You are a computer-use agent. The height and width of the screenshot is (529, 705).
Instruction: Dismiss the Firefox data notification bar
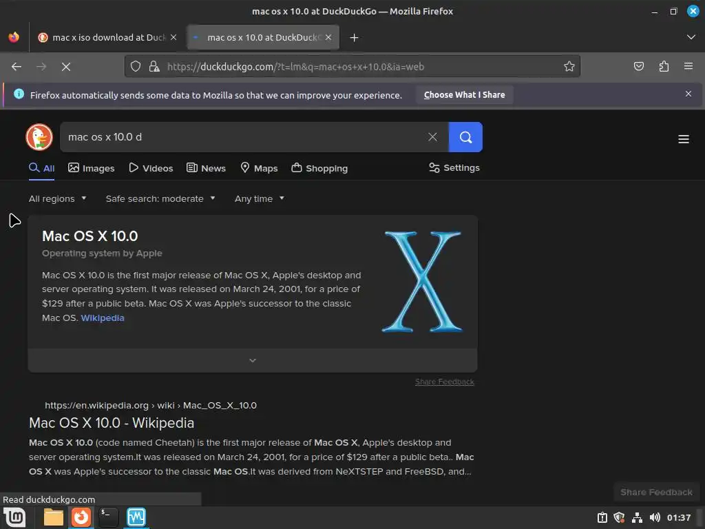tap(688, 94)
